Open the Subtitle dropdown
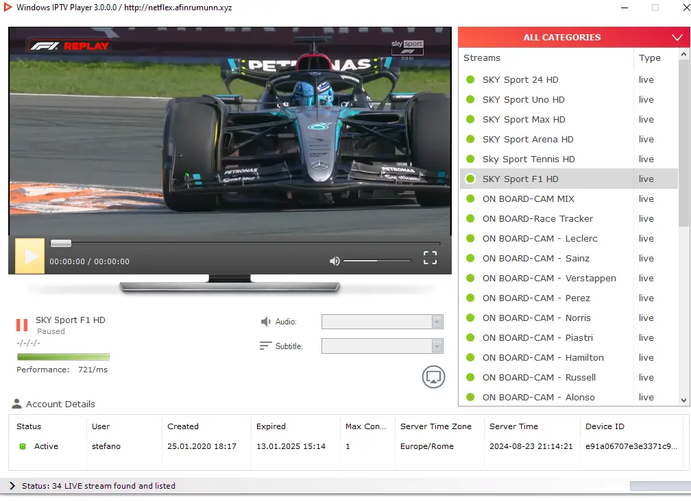 (382, 346)
